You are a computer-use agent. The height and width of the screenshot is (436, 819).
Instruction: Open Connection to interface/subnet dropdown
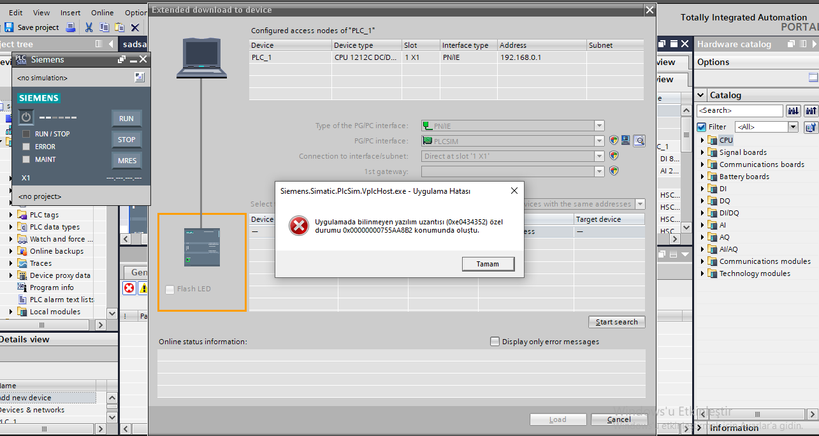click(x=599, y=156)
